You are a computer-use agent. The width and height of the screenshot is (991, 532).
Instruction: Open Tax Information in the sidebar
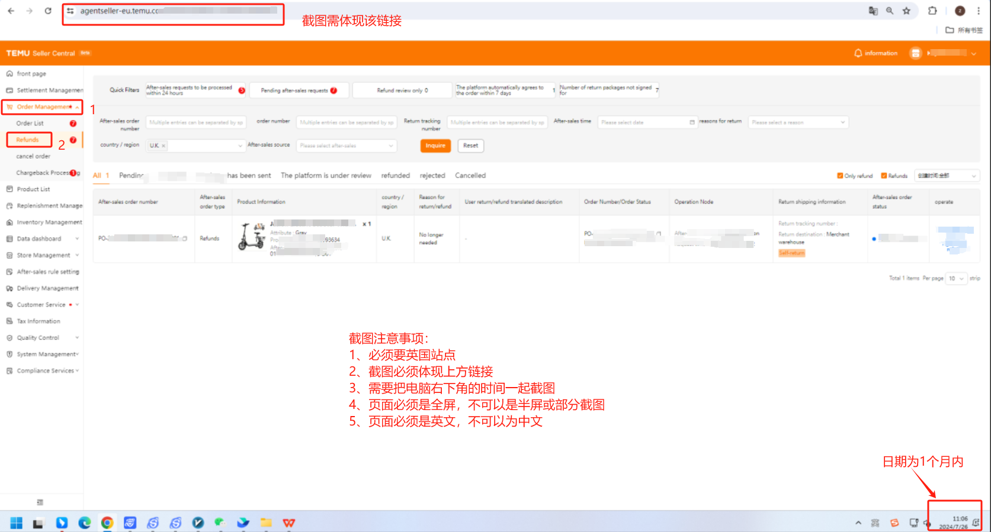coord(38,321)
